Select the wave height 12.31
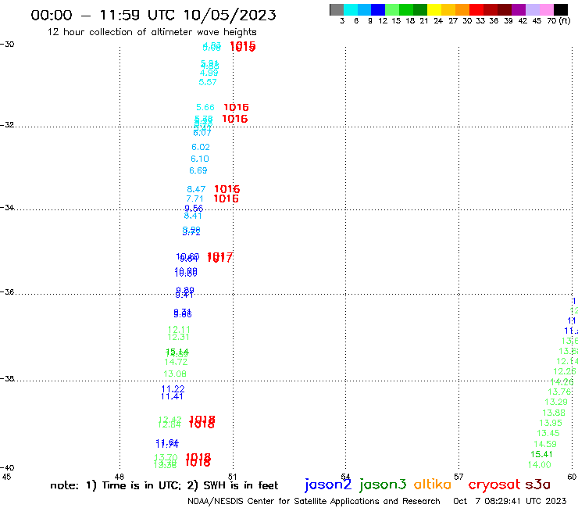578x508 pixels. tap(178, 337)
